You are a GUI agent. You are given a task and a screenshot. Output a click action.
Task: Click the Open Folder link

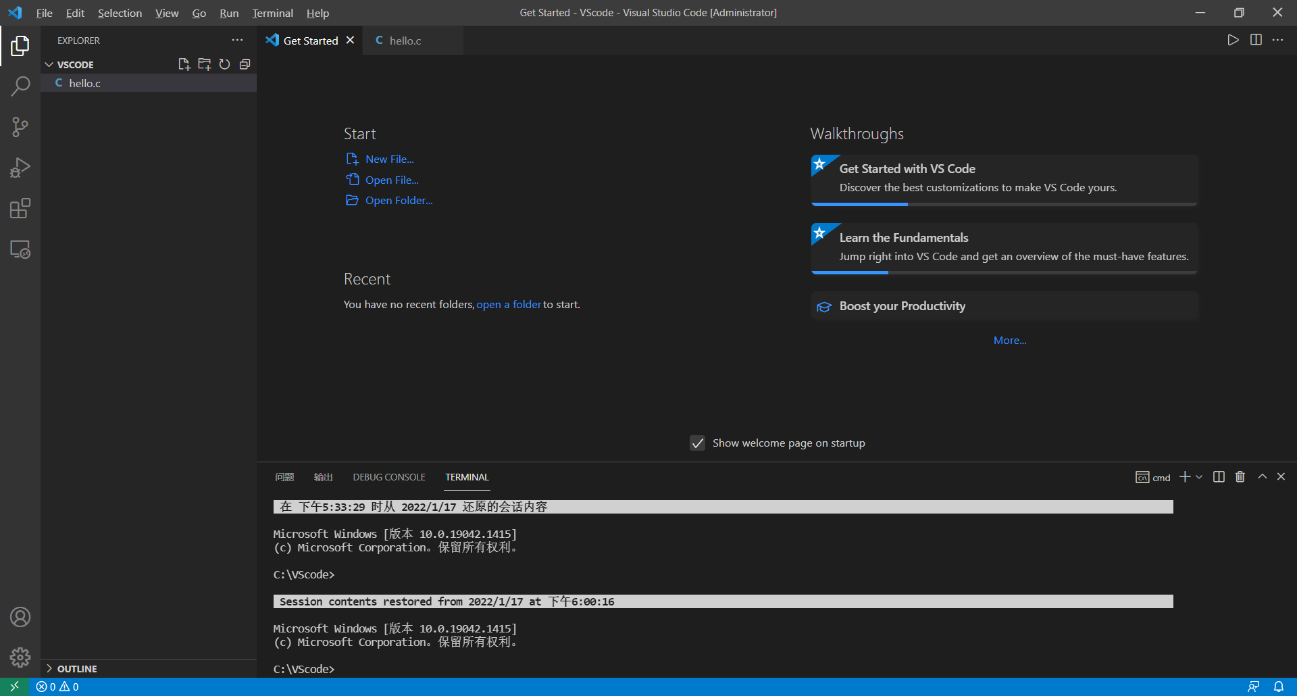coord(399,200)
